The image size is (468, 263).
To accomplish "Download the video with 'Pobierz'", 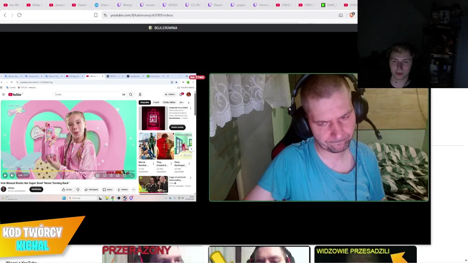I will (122, 190).
